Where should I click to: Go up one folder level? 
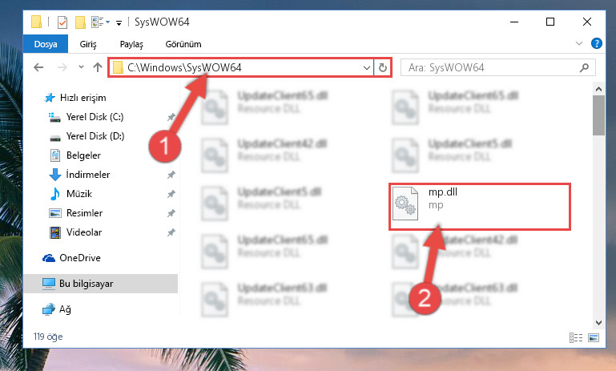[98, 67]
